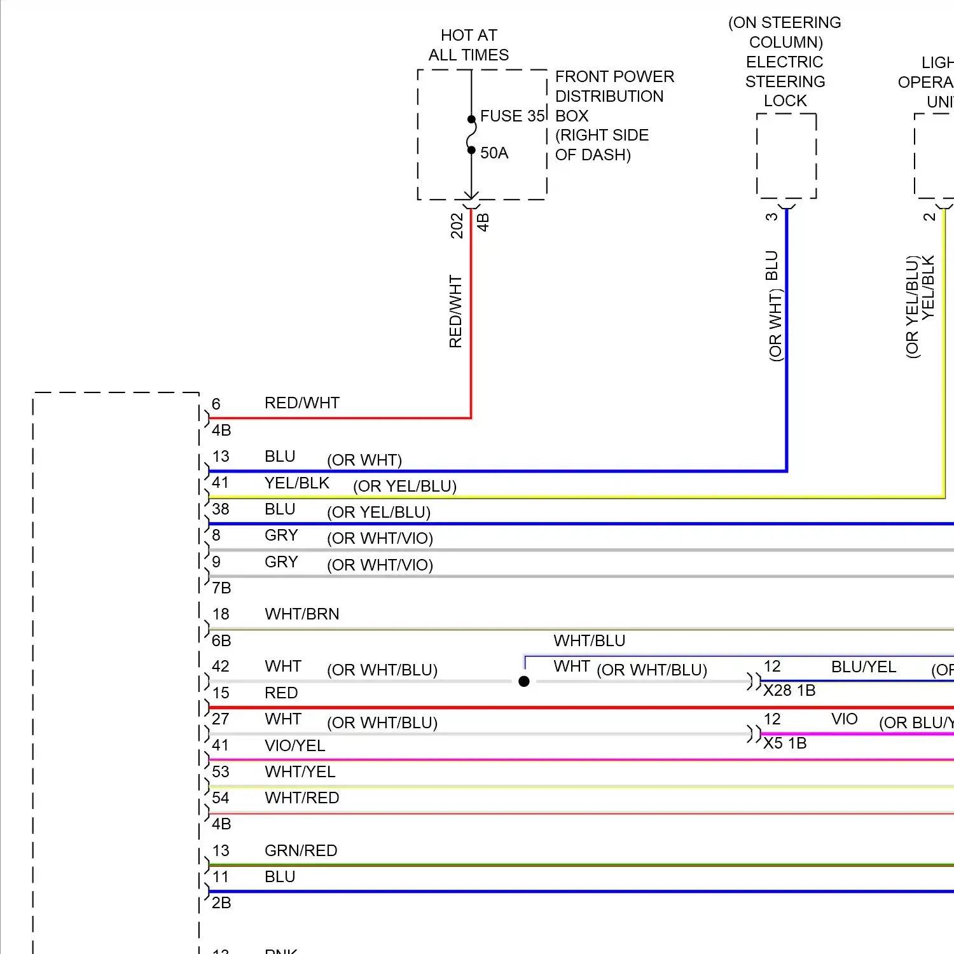Select 'GRY' label at pin 9
Image resolution: width=954 pixels, height=954 pixels.
(x=281, y=562)
